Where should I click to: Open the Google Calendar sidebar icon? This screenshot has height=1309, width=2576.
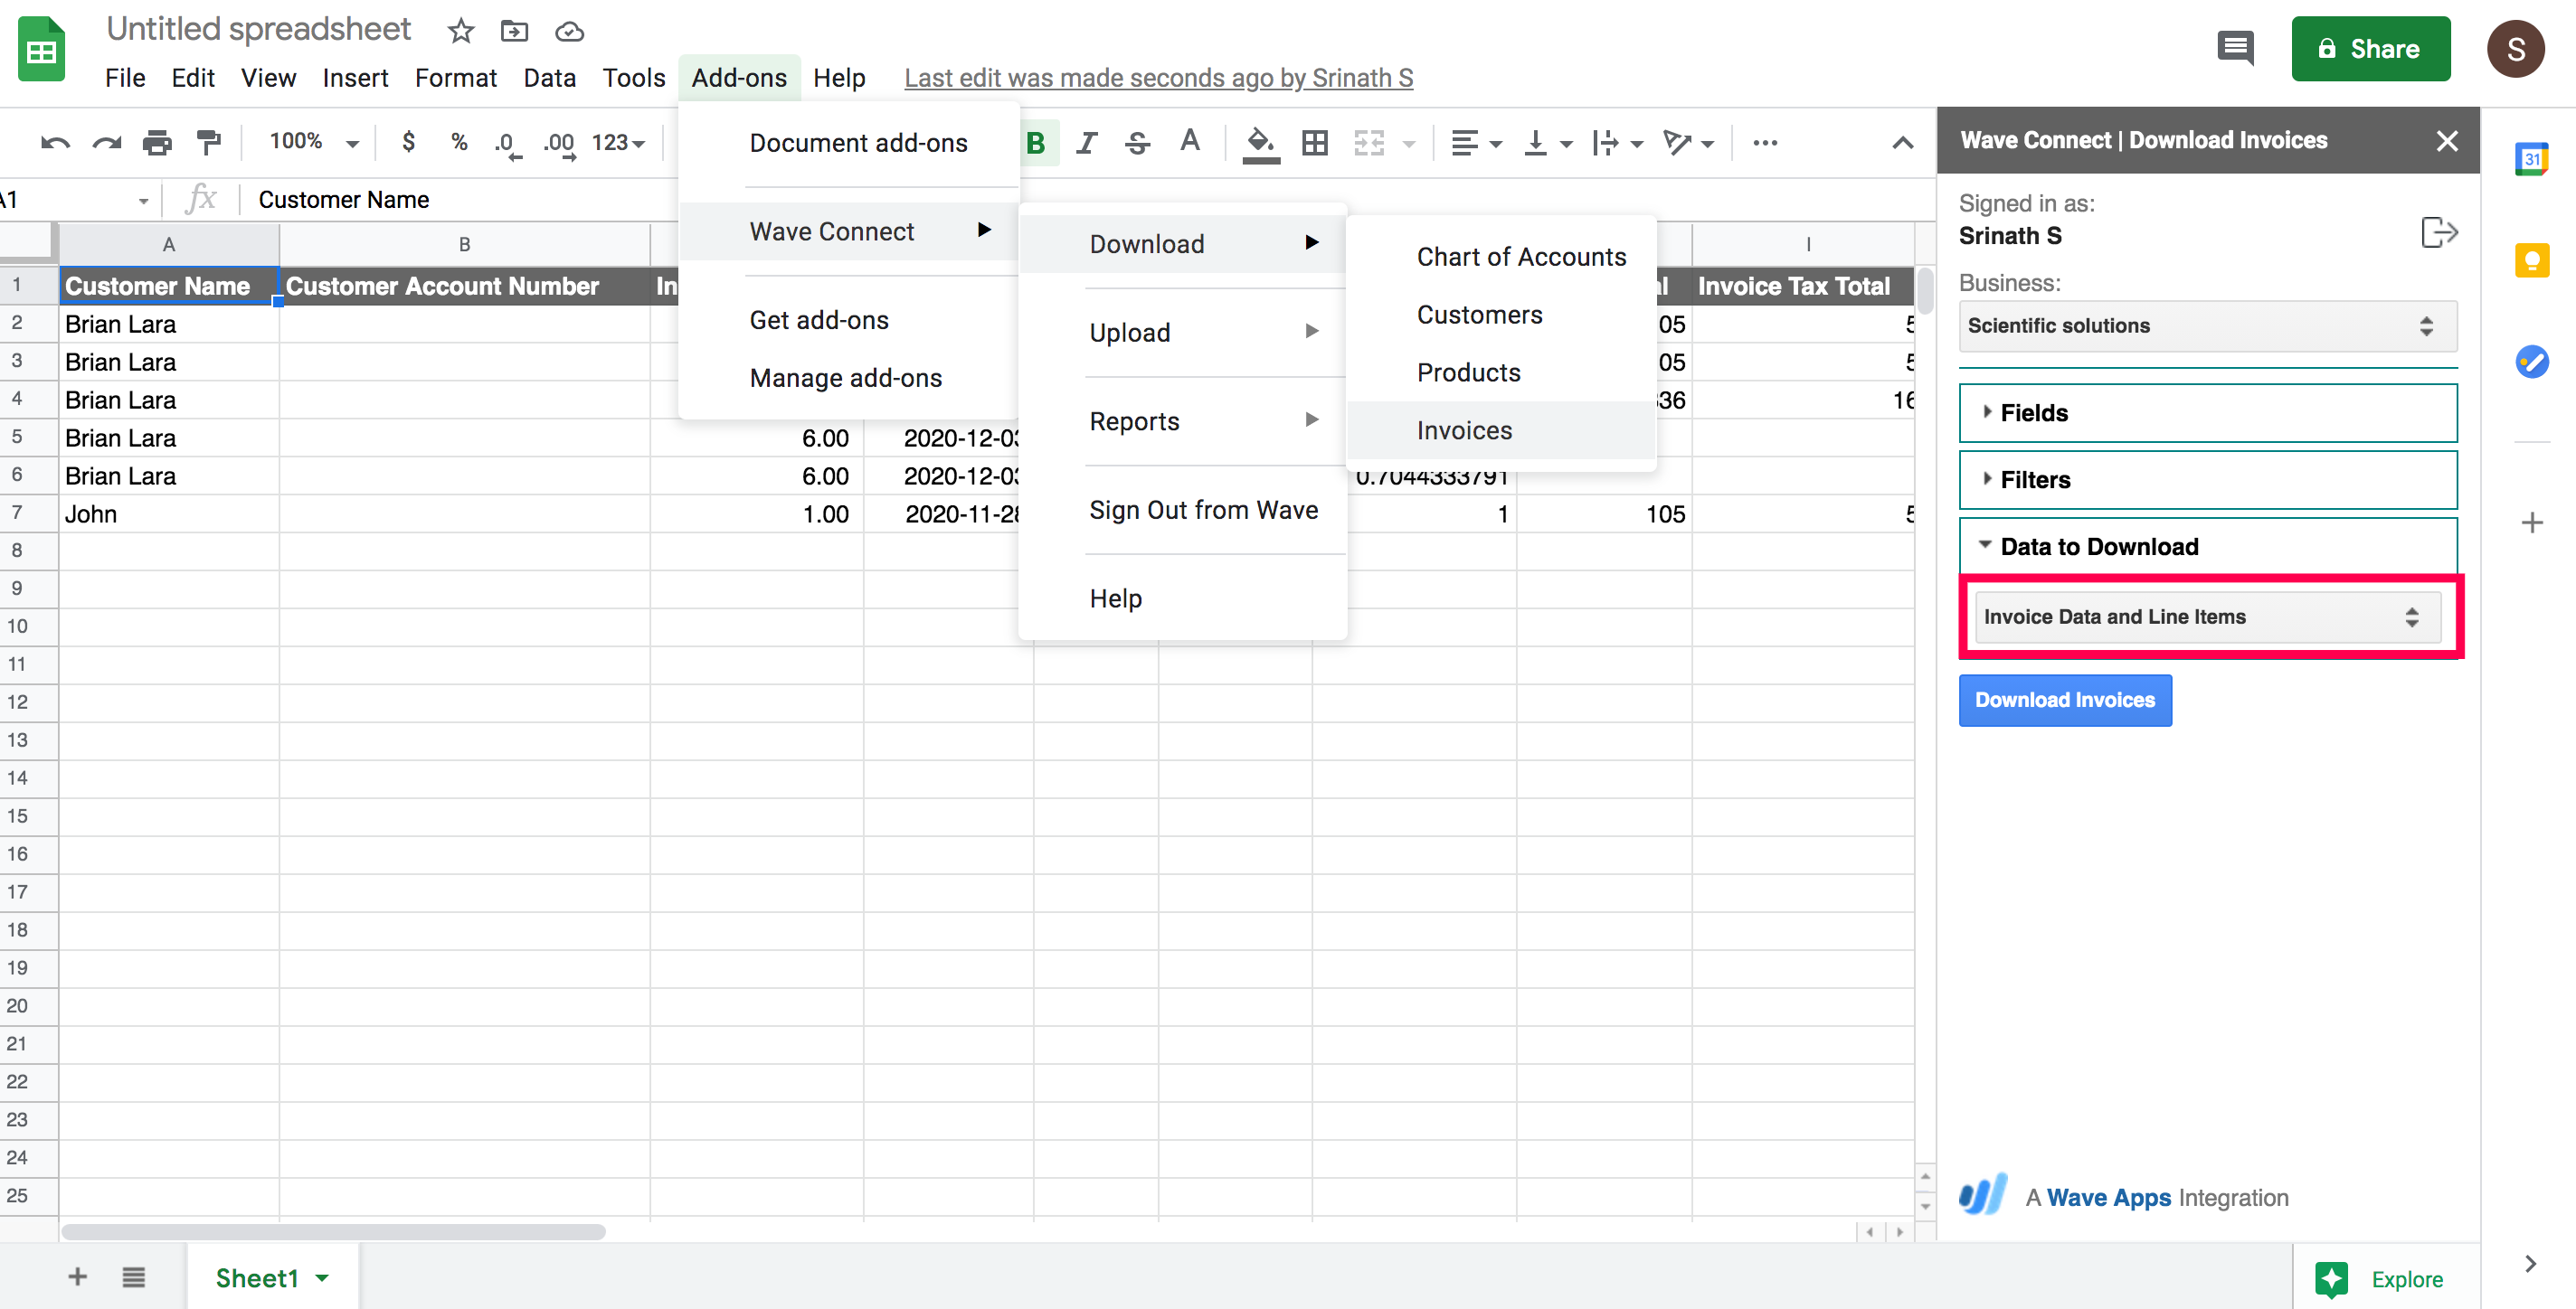[x=2532, y=159]
